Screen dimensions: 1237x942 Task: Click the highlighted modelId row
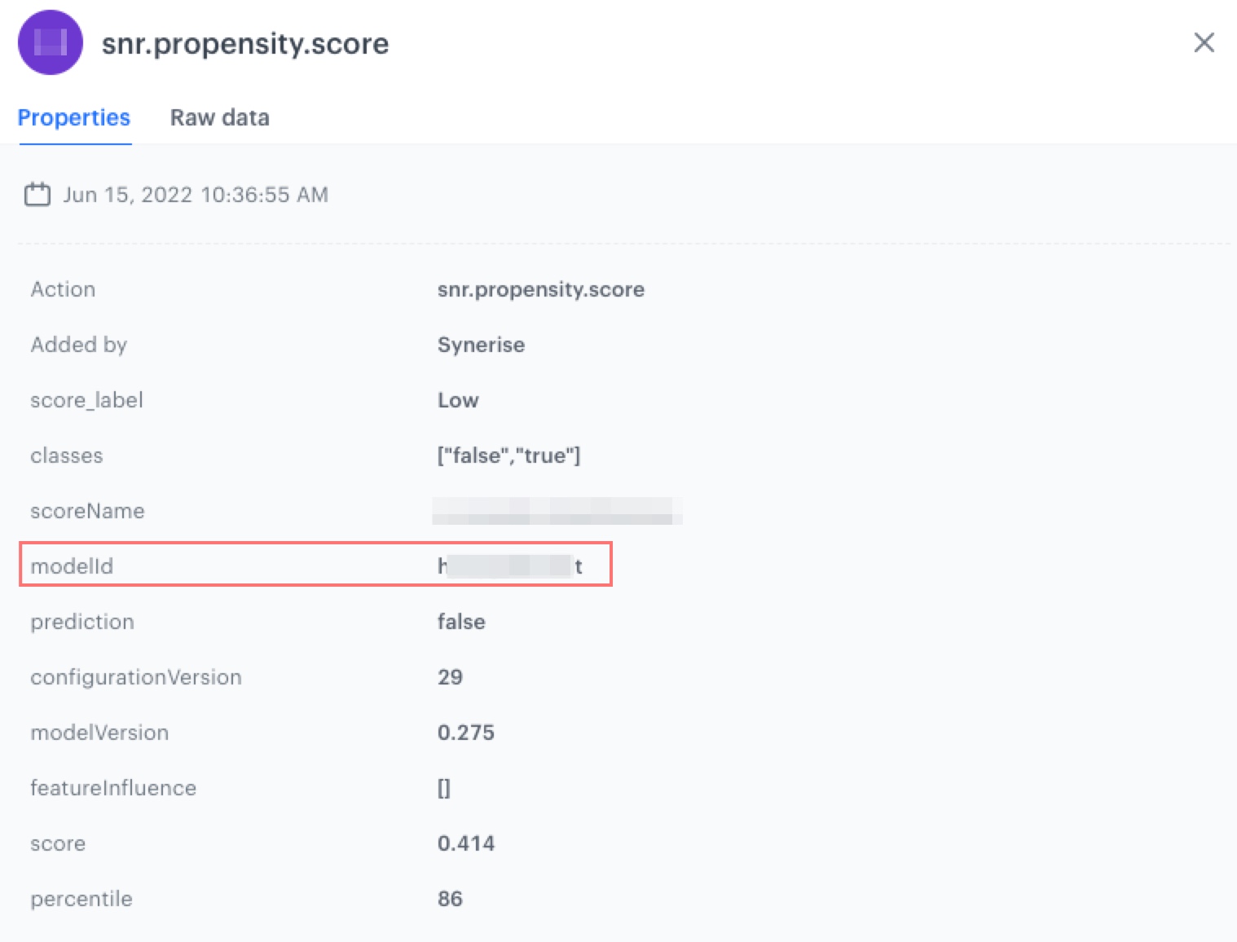[x=316, y=565]
